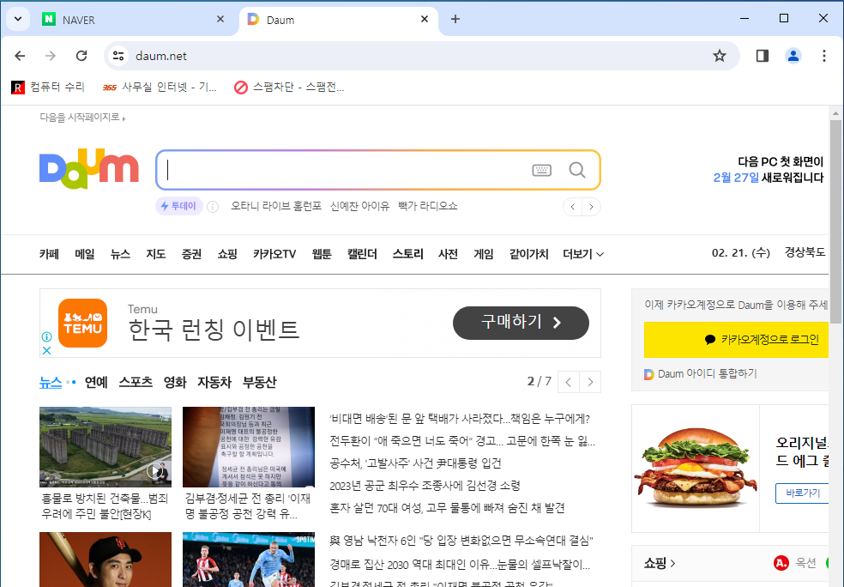The image size is (844, 587).
Task: Go back to previous page
Action: [x=20, y=56]
